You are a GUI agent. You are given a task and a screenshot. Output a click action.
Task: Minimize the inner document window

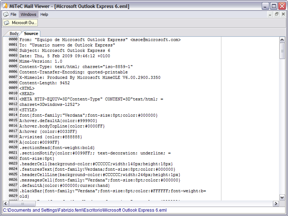[x=270, y=14]
